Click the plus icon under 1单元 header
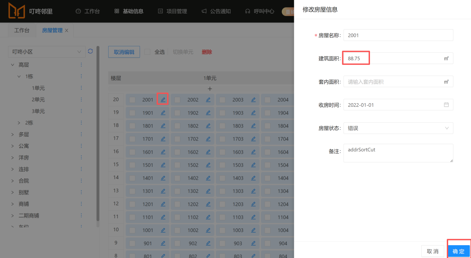The width and height of the screenshot is (471, 258). pyautogui.click(x=209, y=88)
